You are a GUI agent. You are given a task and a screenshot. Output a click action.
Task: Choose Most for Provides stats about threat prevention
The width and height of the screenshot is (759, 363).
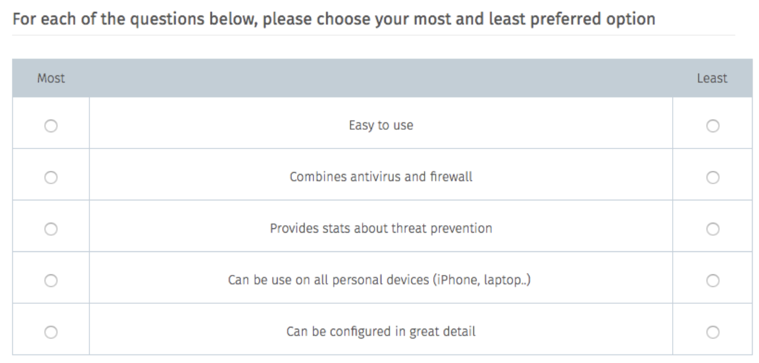pos(51,229)
